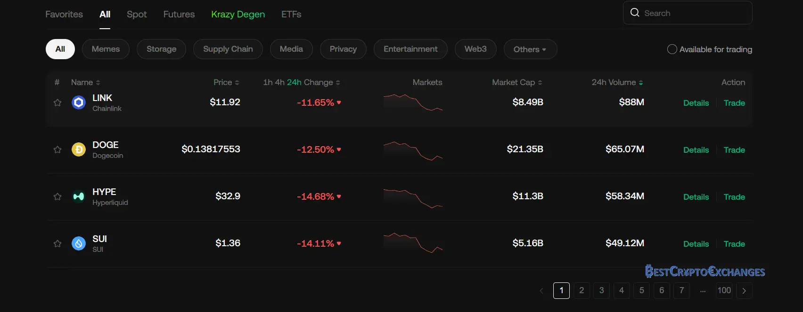The height and width of the screenshot is (312, 803).
Task: Open Details for LINK
Action: coord(696,103)
